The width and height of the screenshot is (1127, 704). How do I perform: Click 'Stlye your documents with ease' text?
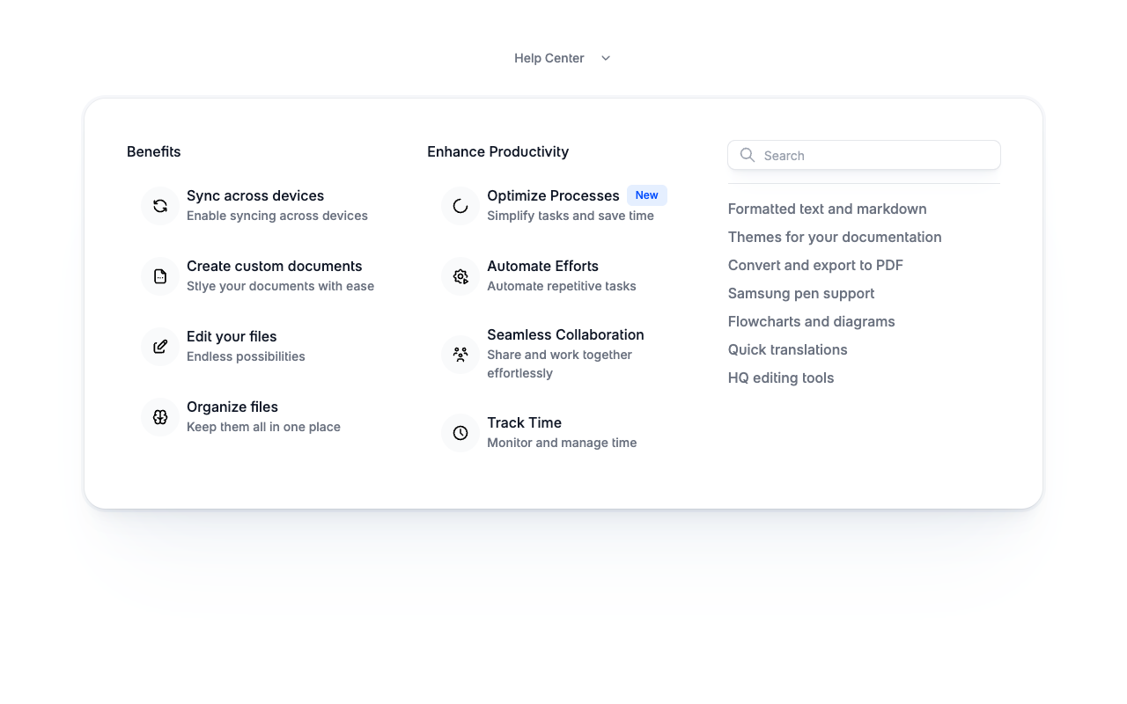pyautogui.click(x=281, y=286)
